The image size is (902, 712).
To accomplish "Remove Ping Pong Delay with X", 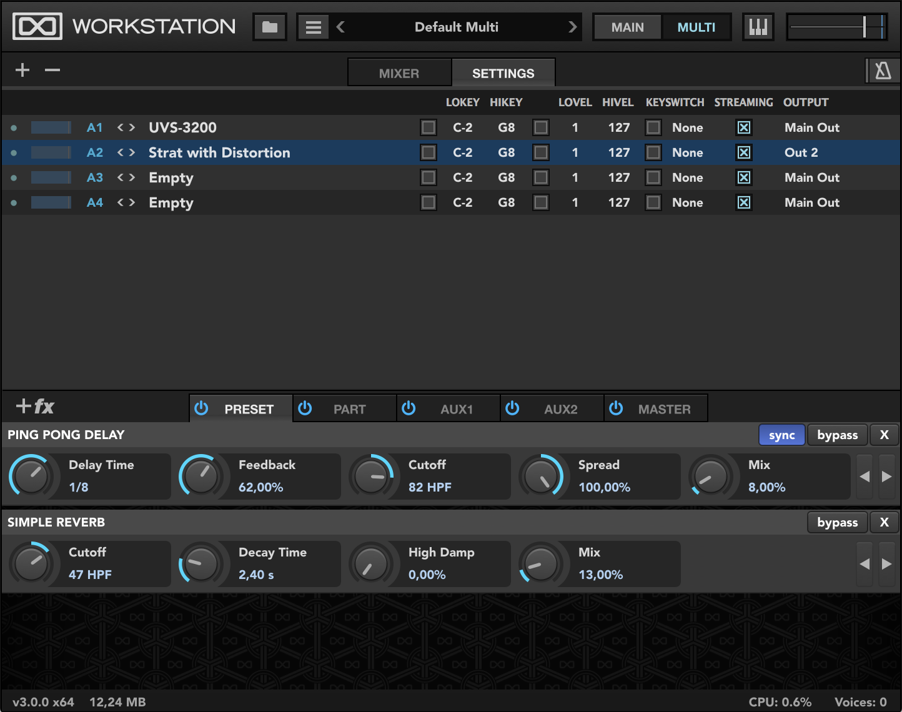I will pyautogui.click(x=885, y=435).
